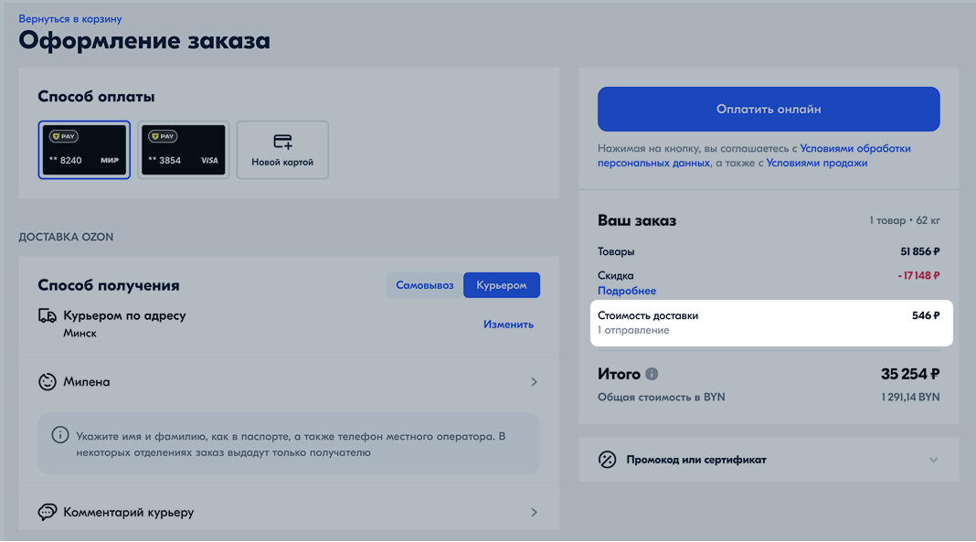Screen dimensions: 976x542
Task: Click the new card plus icon
Action: pyautogui.click(x=282, y=142)
